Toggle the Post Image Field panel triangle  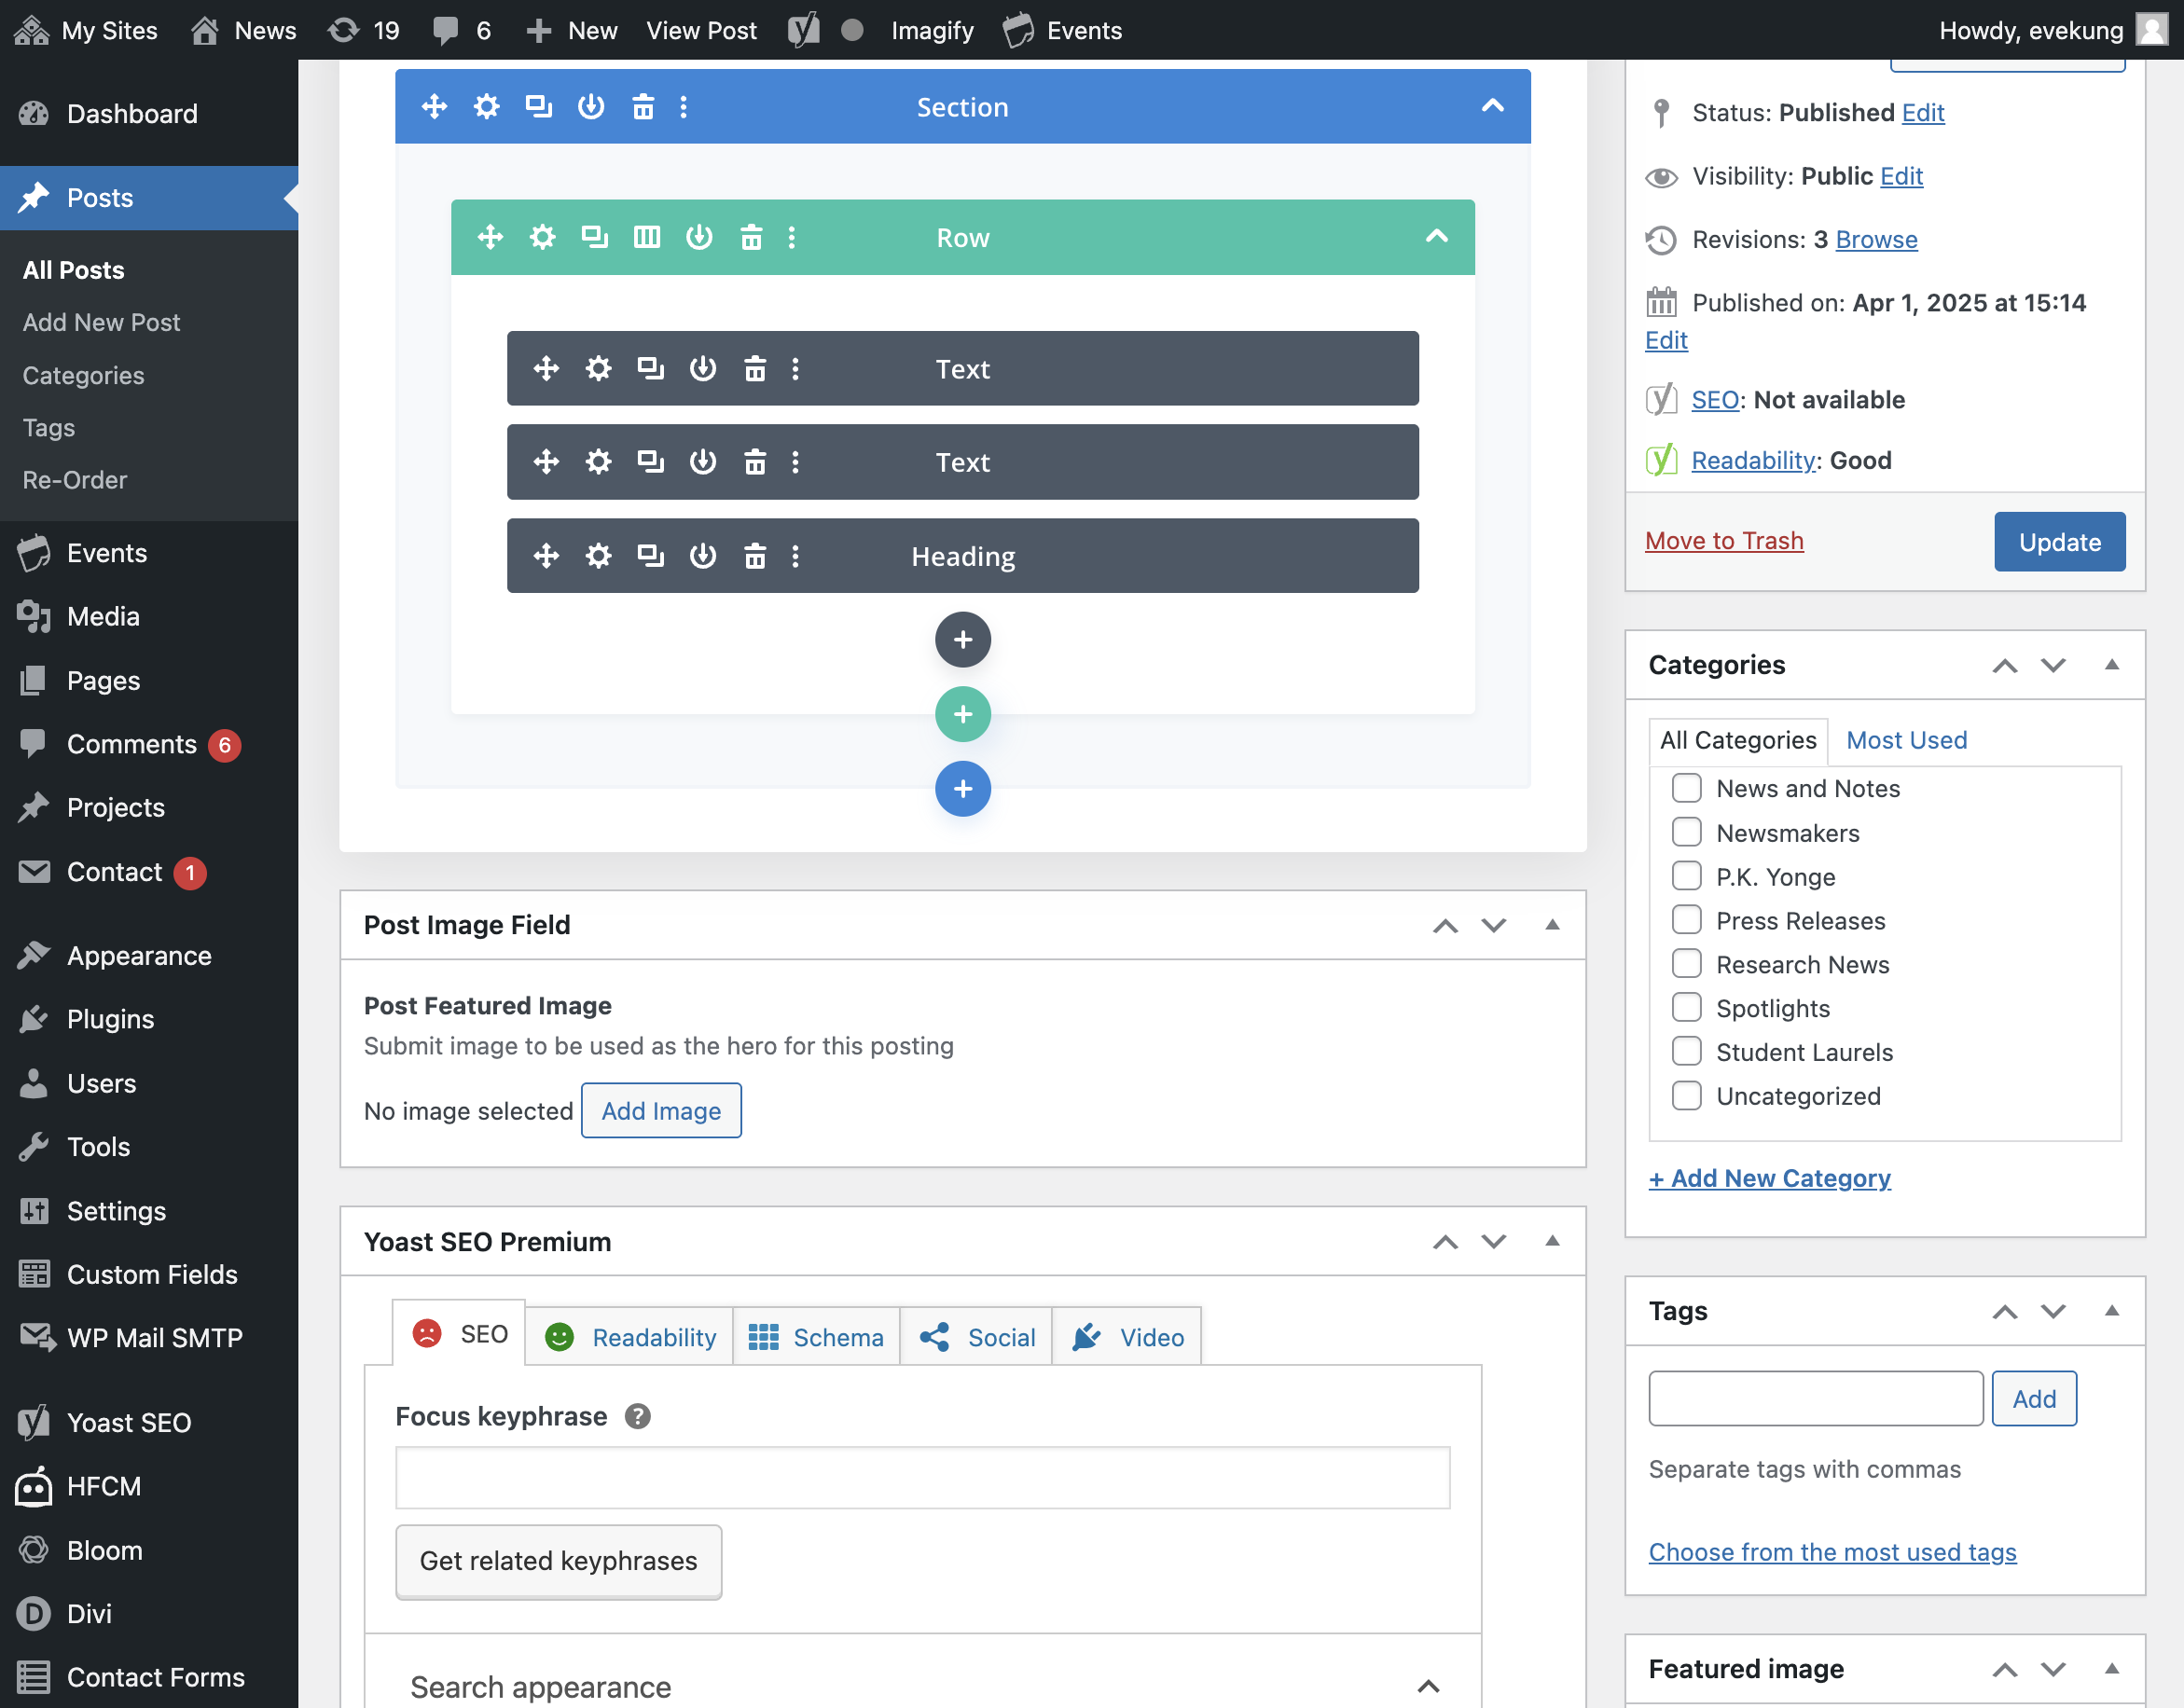point(1552,925)
